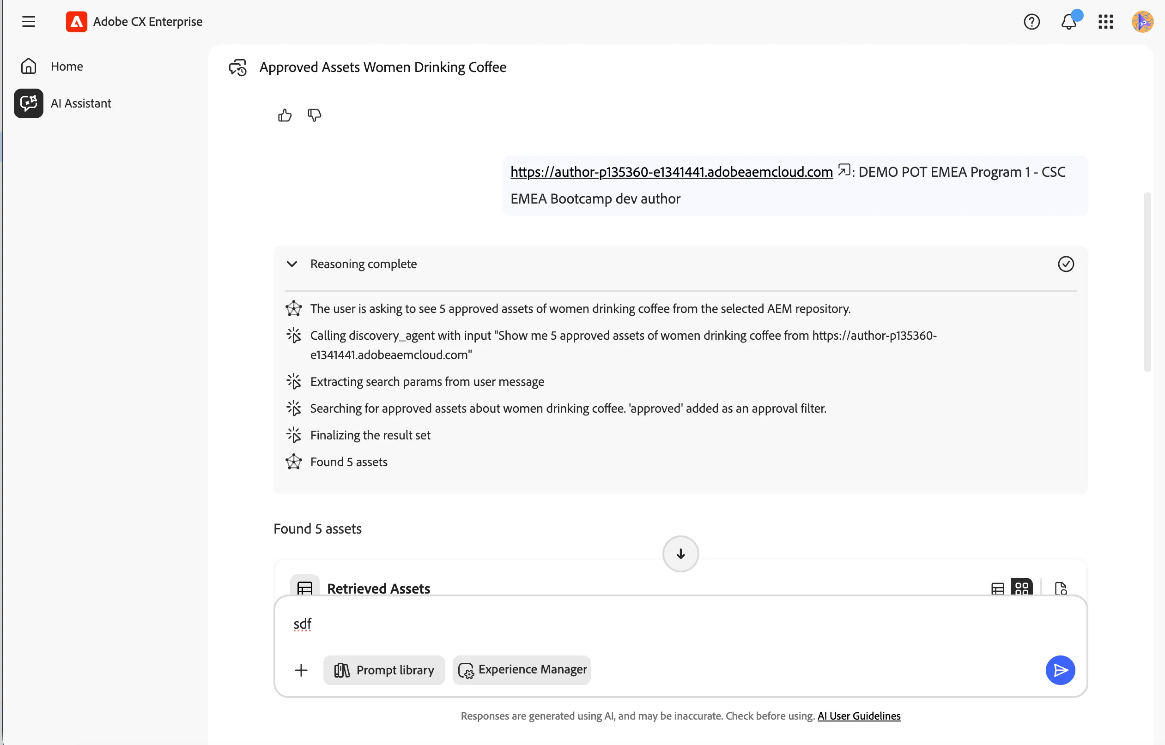
Task: Go to Home in the sidebar
Action: [52, 66]
